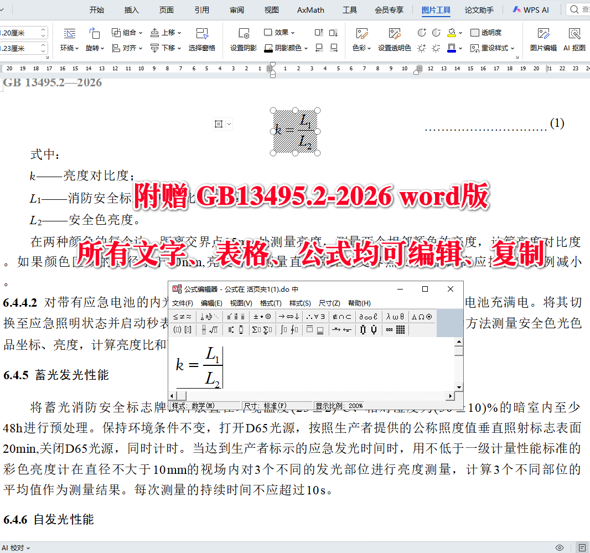
Task: Open the fraction and radical templates palette
Action: point(209,329)
